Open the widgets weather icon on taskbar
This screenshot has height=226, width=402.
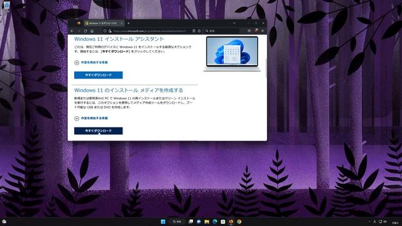pyautogui.click(x=4, y=222)
